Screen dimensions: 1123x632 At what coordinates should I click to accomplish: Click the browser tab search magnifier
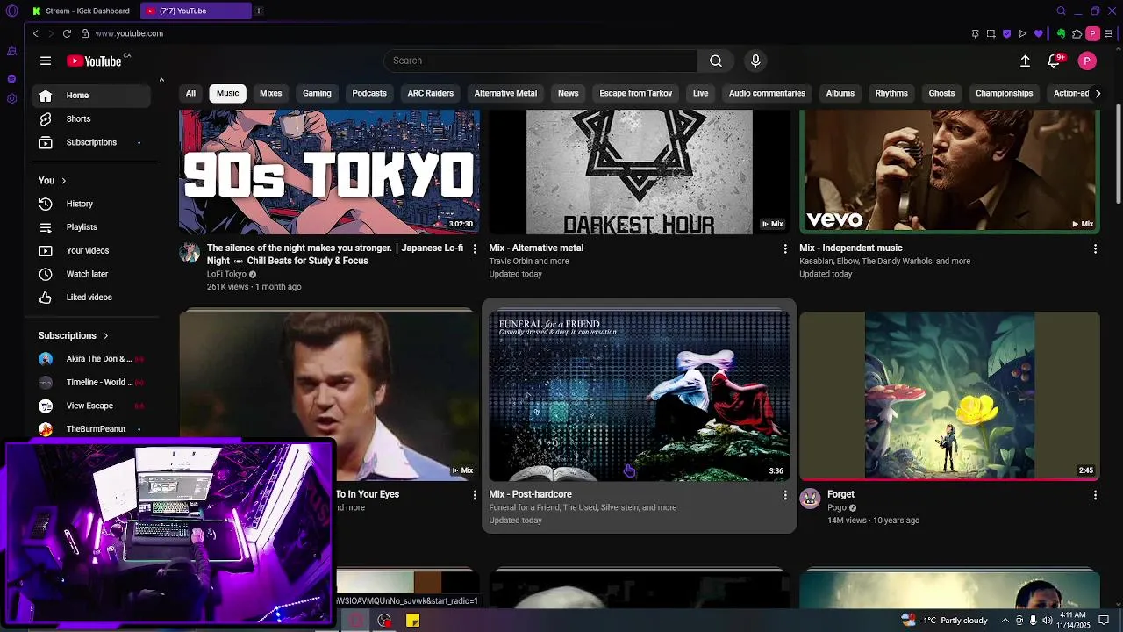(1061, 11)
